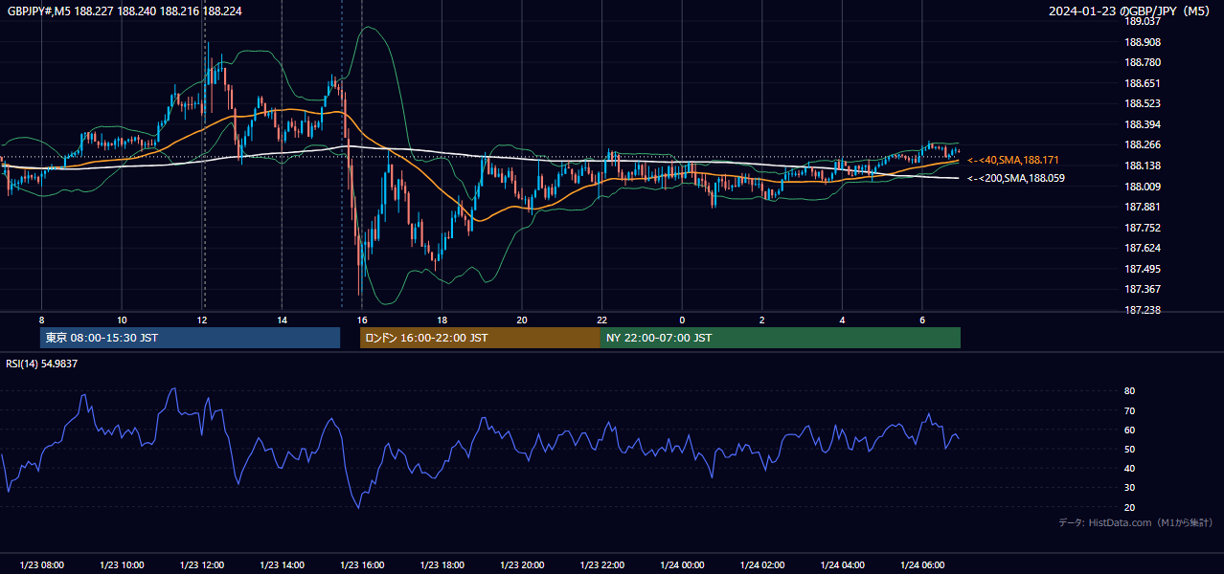Click price axis value 187.238

[1143, 310]
